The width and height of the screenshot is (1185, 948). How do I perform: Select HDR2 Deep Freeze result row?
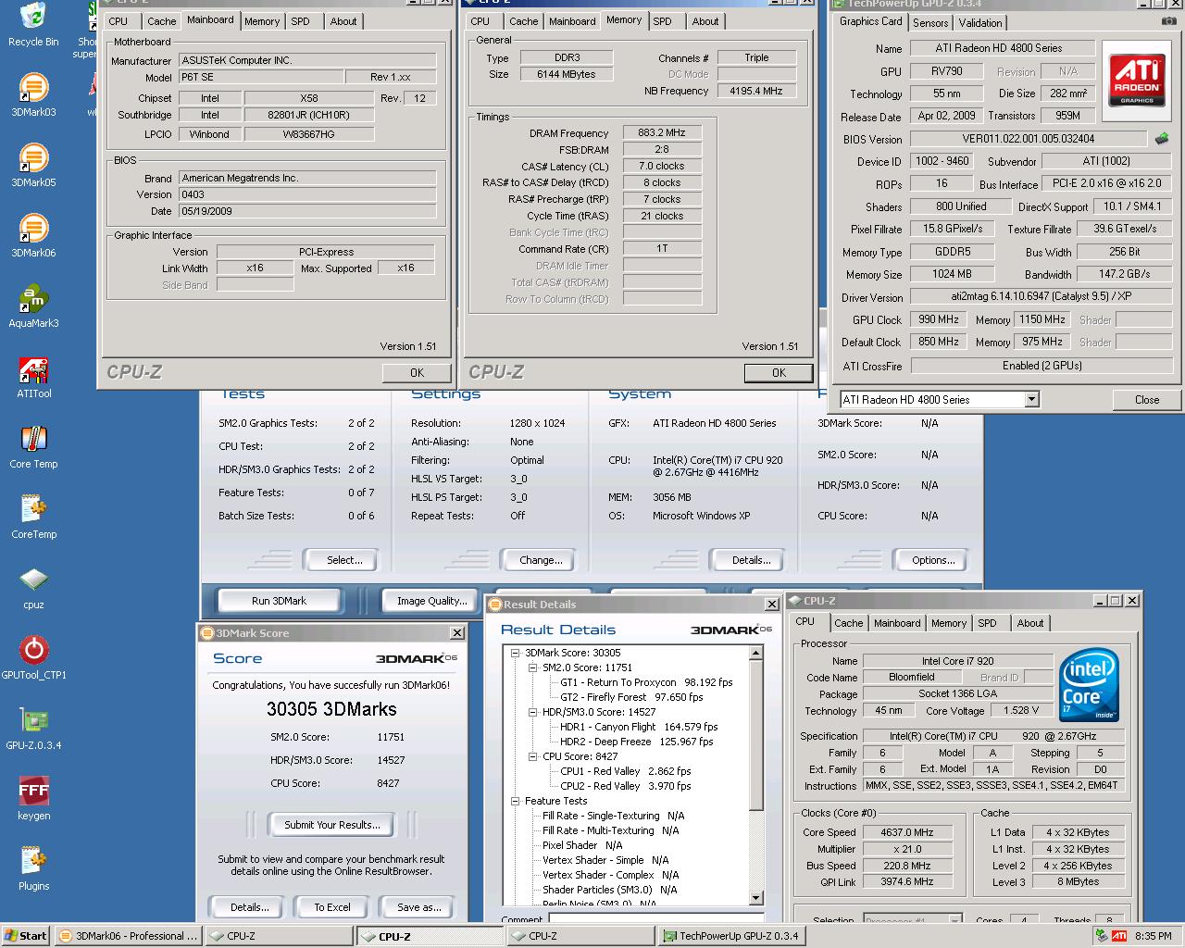[637, 742]
